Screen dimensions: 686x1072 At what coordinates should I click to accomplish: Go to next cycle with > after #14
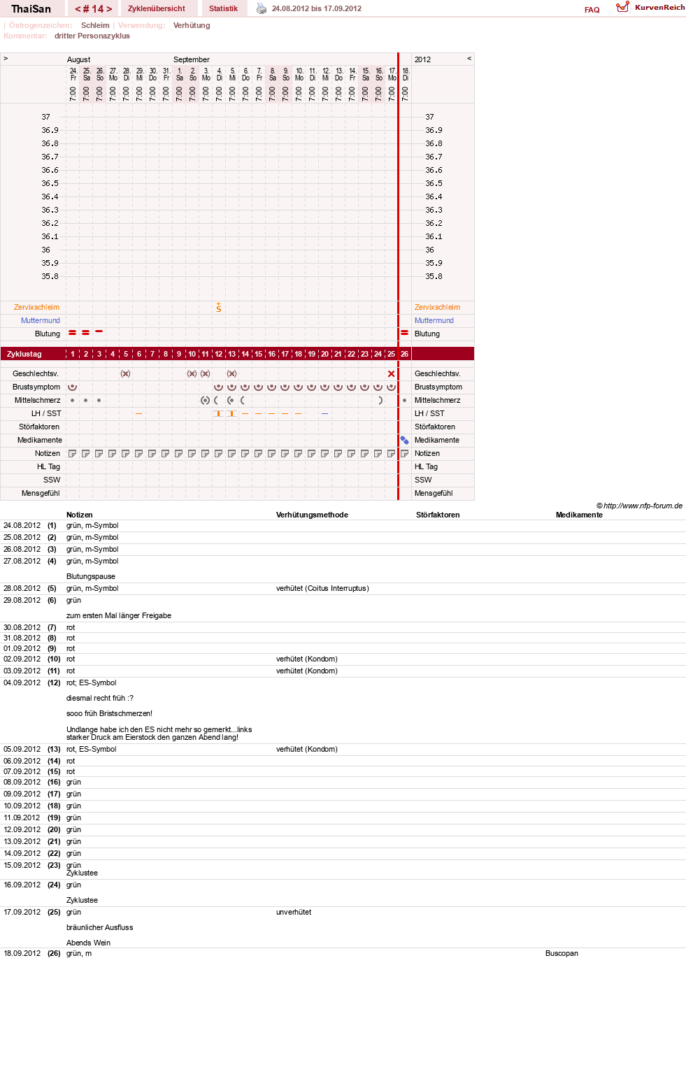click(x=109, y=9)
